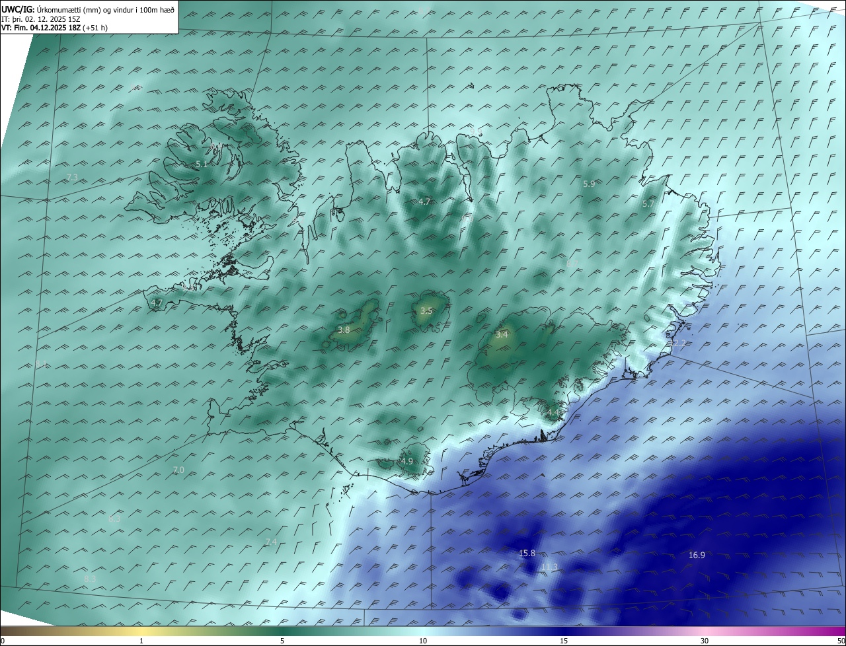Click the '1' tick on the color scale

pyautogui.click(x=141, y=641)
